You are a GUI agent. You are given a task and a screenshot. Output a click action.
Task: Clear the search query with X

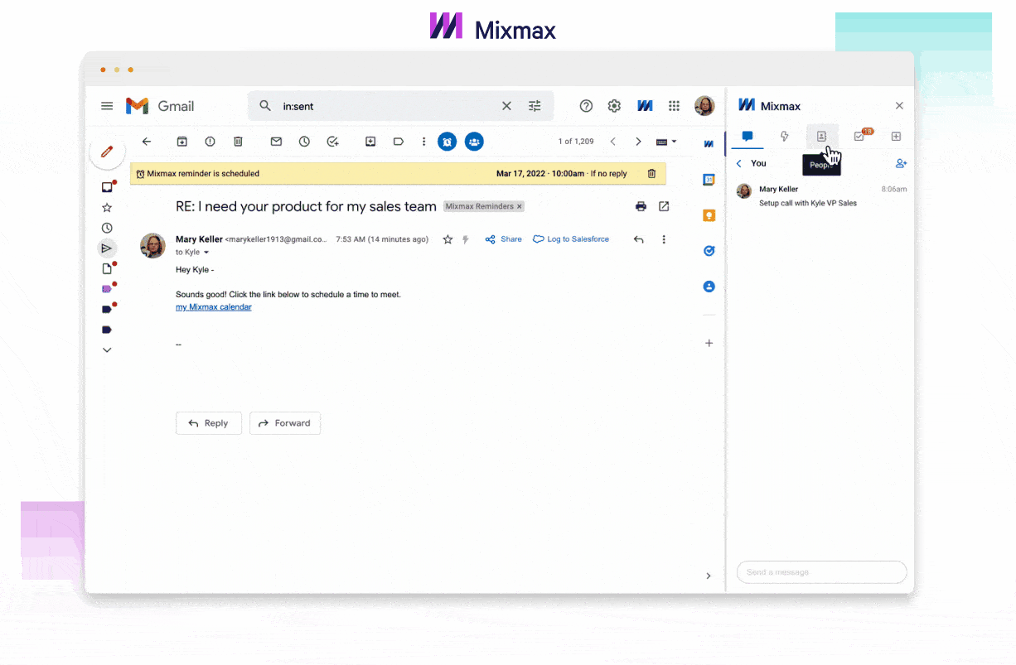(506, 106)
